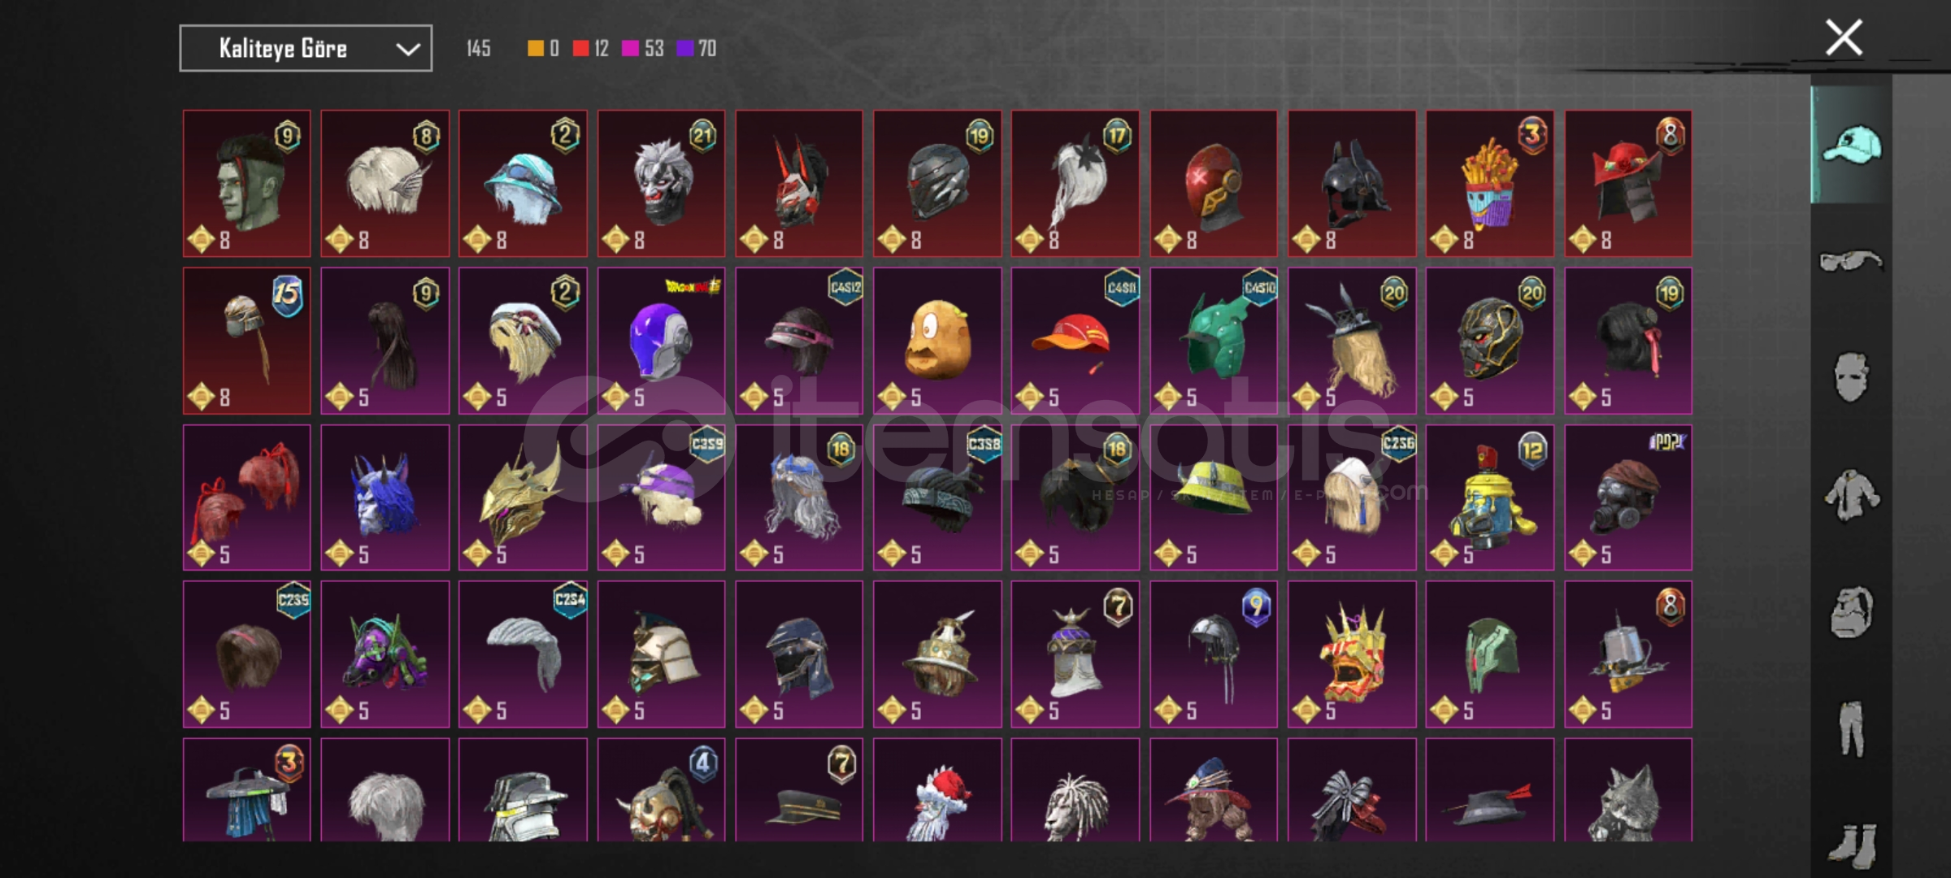Screen dimensions: 1951x878
Task: Select the backpack category icon
Action: [x=1851, y=611]
